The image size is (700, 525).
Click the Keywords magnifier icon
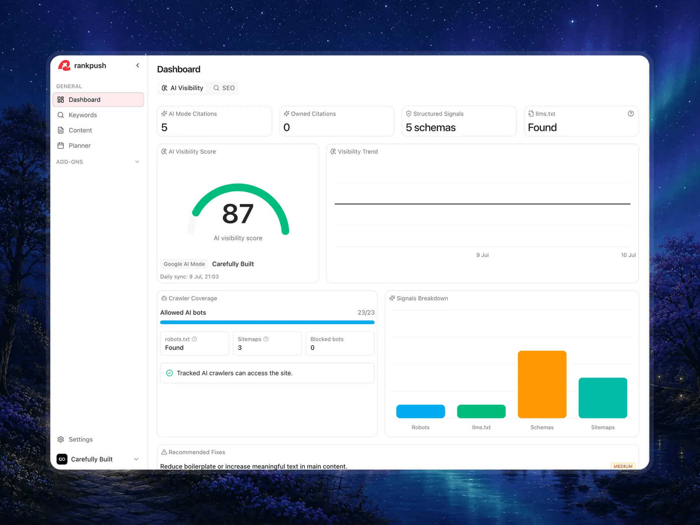tap(61, 115)
